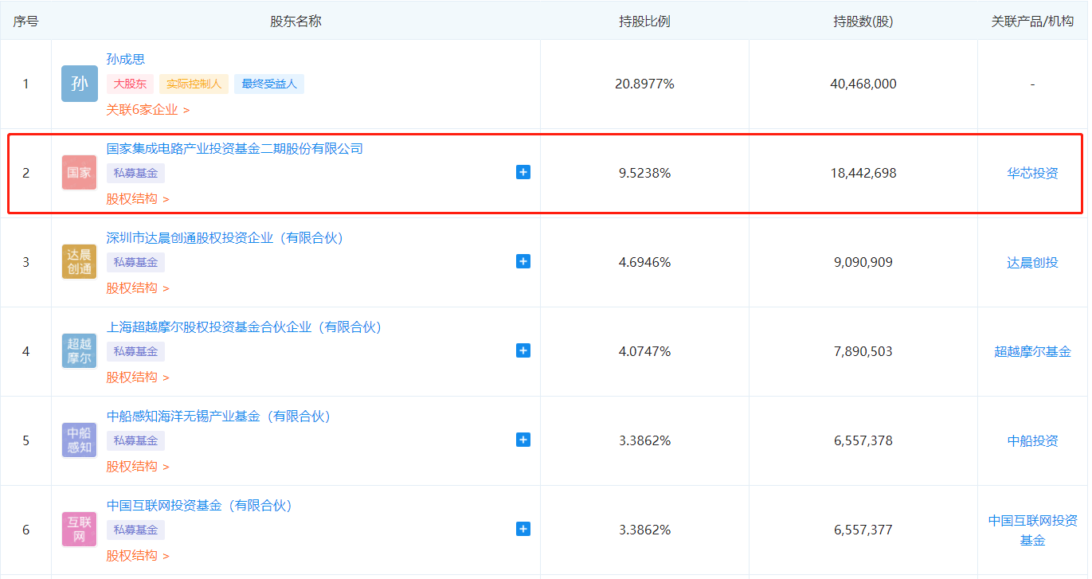The width and height of the screenshot is (1092, 579).
Task: Expand the plus icon for 上海超越摩尔
Action: click(523, 350)
